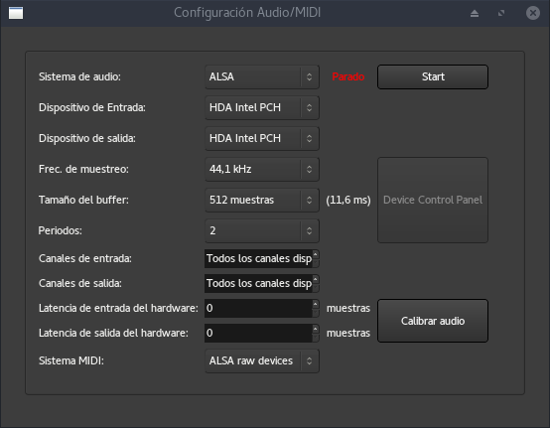
Task: Open the Periodos dropdown showing 2
Action: tap(262, 230)
